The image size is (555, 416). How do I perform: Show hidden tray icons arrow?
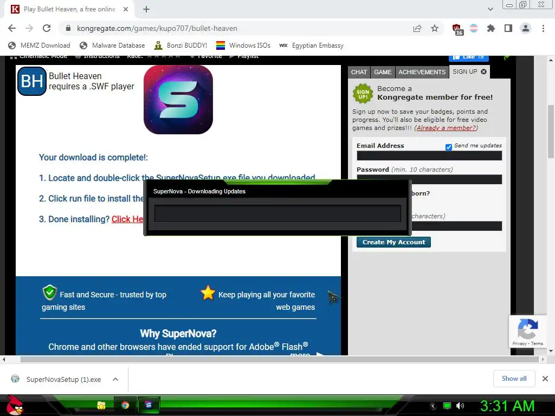click(433, 406)
